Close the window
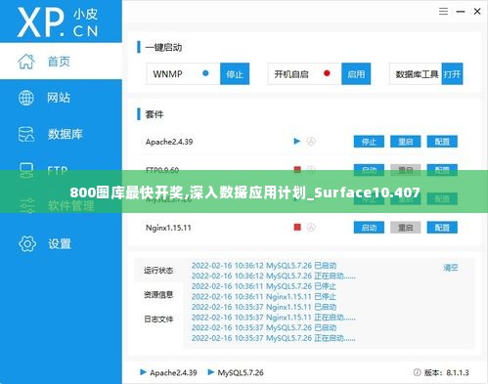The height and width of the screenshot is (384, 488). coord(477,12)
